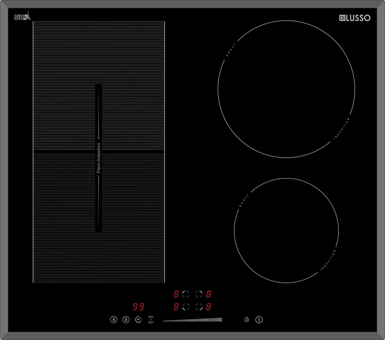
Task: Tap the power level slider bar
Action: (x=192, y=320)
